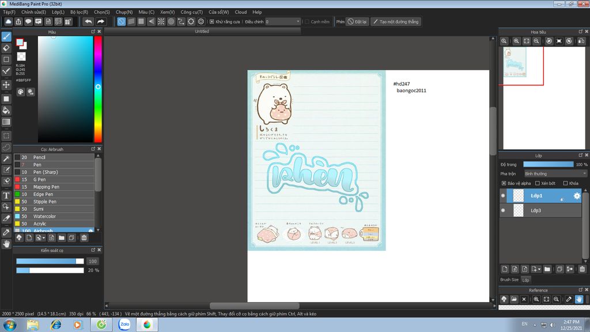This screenshot has width=590, height=332.
Task: Zoom in using the Hoa tiêu navigator
Action: pos(516,41)
